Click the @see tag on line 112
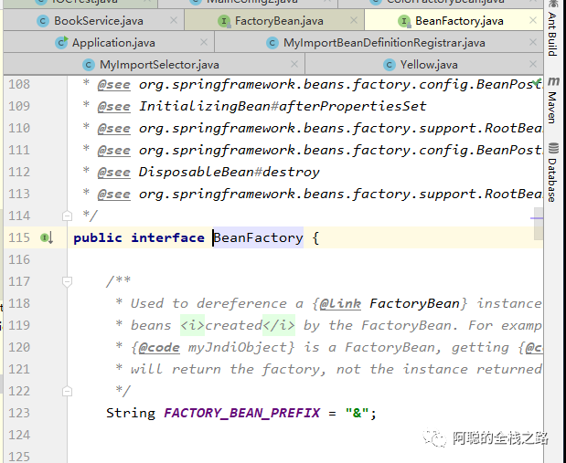Screen dimensions: 566x463 114,173
